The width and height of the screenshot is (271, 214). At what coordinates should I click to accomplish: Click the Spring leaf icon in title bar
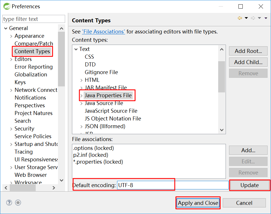(7, 6)
